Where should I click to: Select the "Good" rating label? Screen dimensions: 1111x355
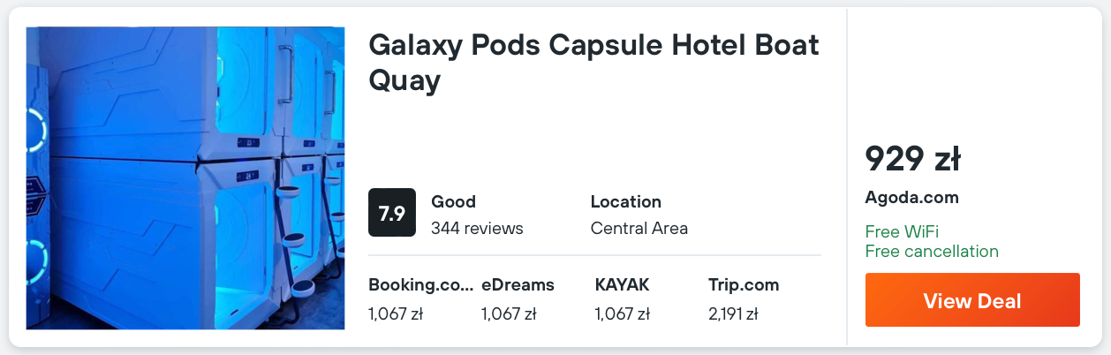click(453, 201)
